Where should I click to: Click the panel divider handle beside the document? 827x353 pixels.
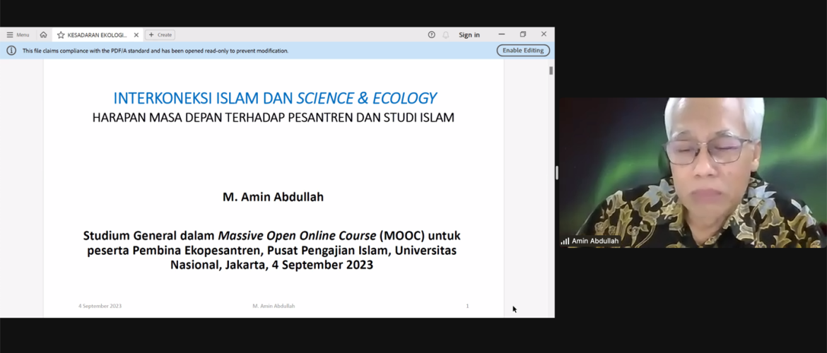click(557, 172)
